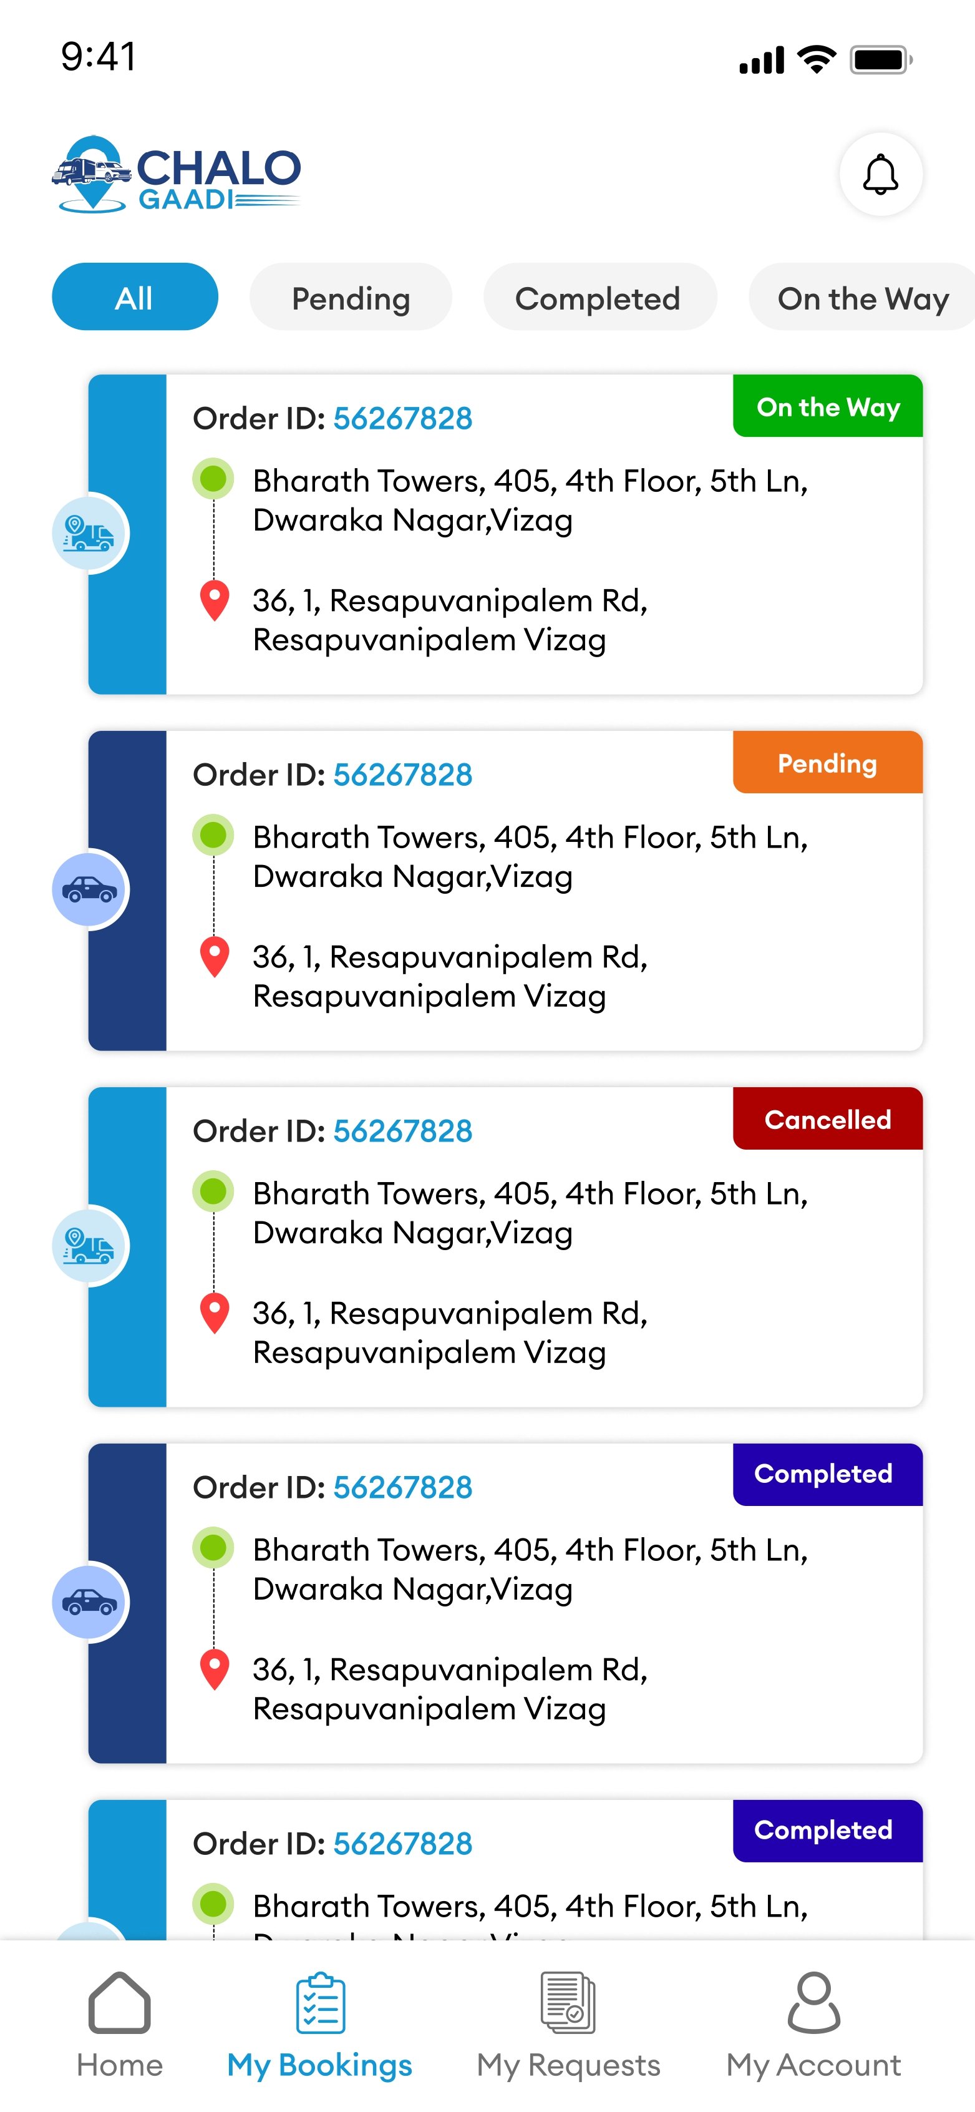Select My Bookings in bottom navigation
Viewport: 975px width, 2112px height.
(319, 2024)
